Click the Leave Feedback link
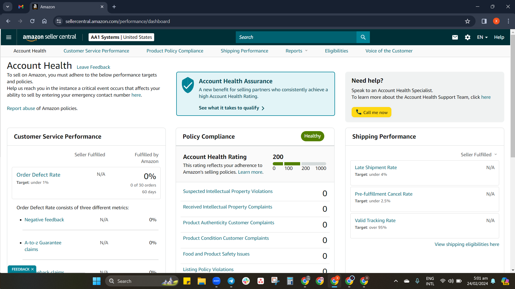 [93, 67]
